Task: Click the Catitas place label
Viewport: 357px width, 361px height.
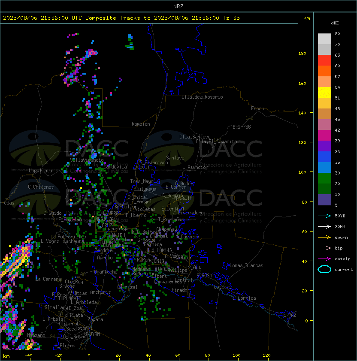Action: coord(223,287)
